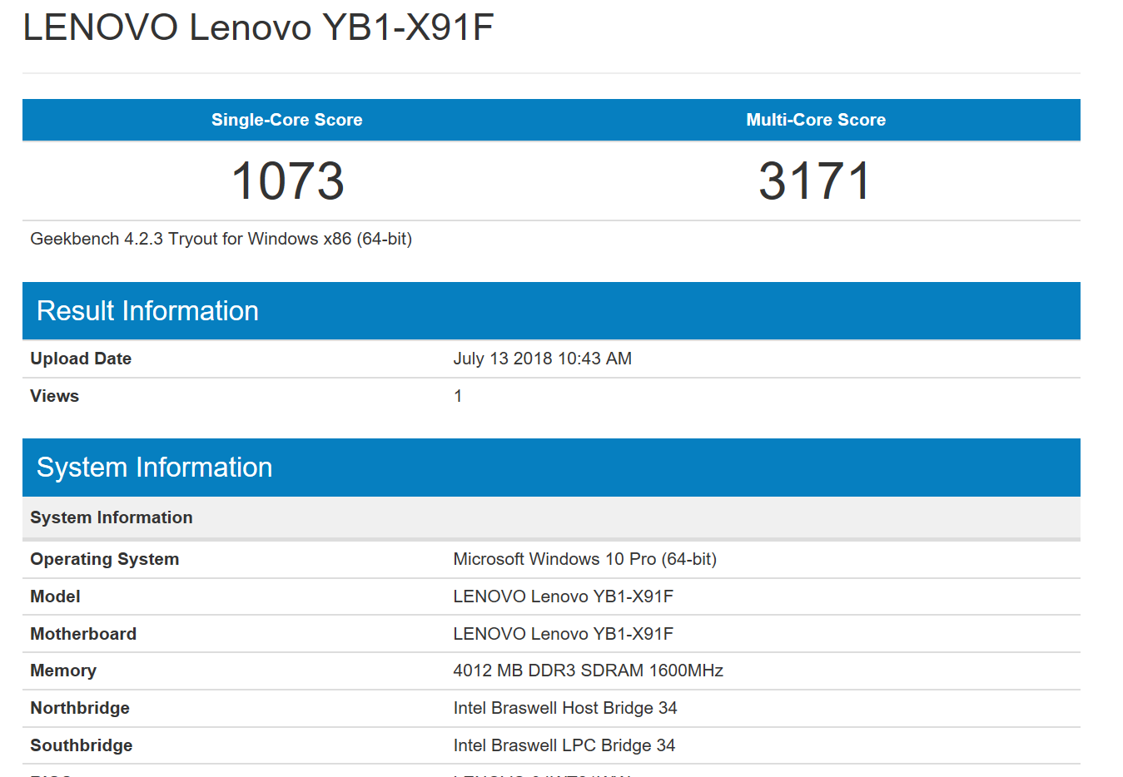Click the Northbridge label
This screenshot has width=1123, height=777.
point(80,708)
